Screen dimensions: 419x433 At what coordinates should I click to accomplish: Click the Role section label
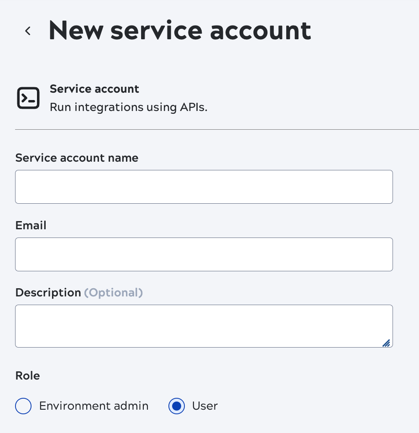click(x=27, y=375)
